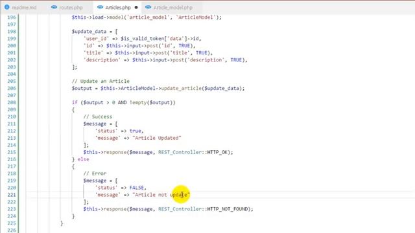
Task: Click the PHP icon on routes.php tab
Action: (x=54, y=7)
